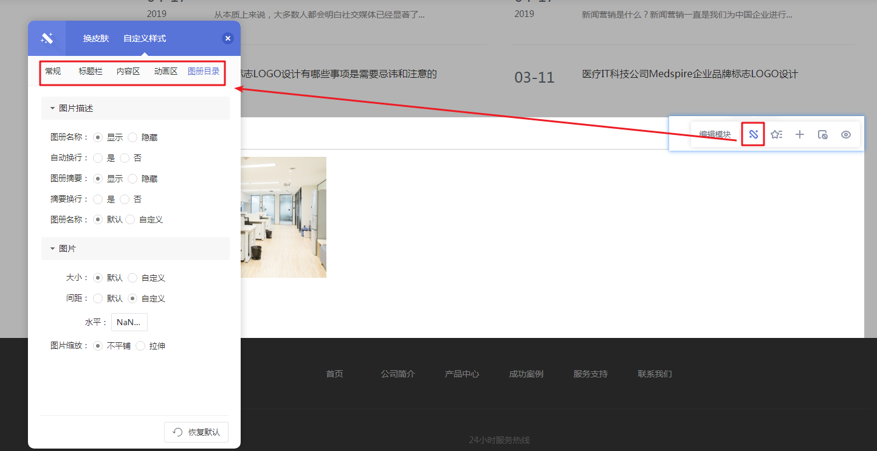Click the 恢复默认 reset button
The height and width of the screenshot is (451, 877).
[x=196, y=432]
